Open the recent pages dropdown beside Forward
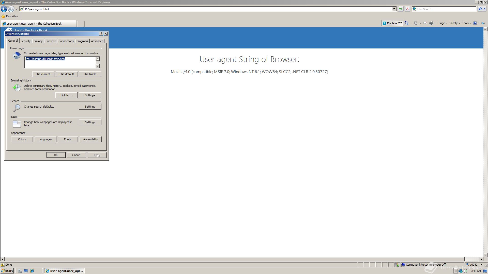 point(17,9)
